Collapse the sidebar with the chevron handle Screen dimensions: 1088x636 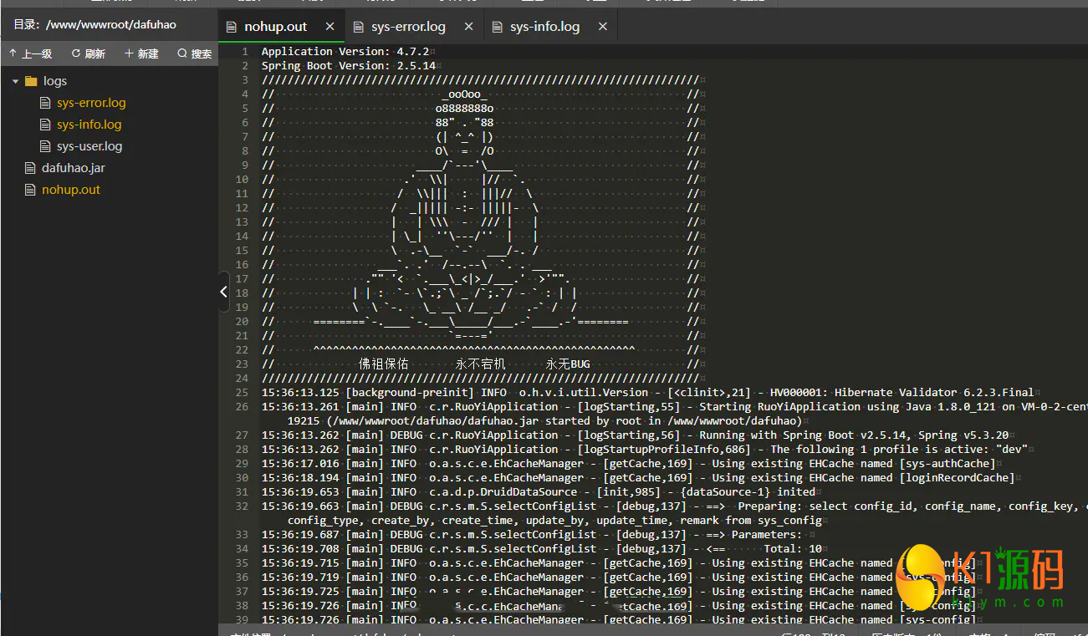223,292
